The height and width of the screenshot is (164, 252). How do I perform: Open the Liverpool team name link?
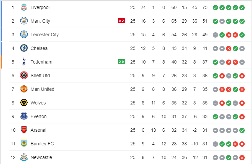click(x=40, y=7)
